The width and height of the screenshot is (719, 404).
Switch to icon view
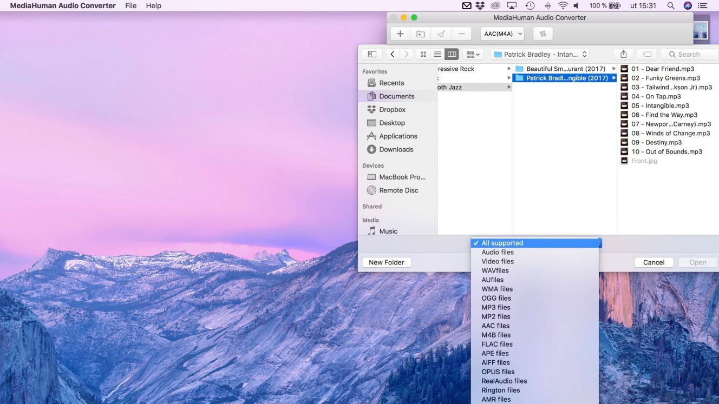coord(423,54)
